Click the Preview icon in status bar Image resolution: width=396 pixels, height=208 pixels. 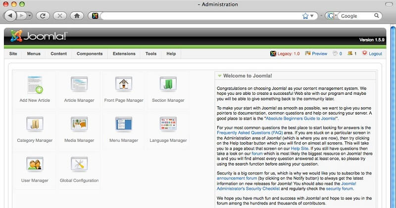tap(307, 53)
